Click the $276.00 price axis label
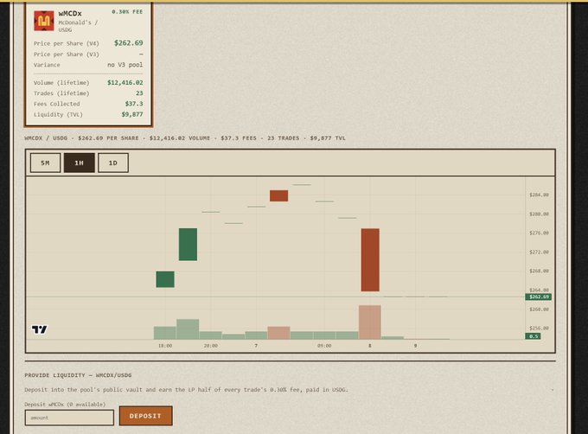This screenshot has height=434, width=588. pos(539,233)
